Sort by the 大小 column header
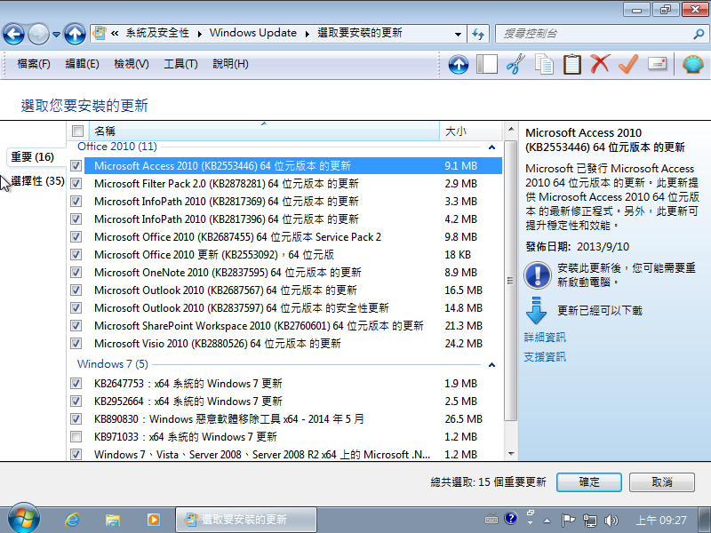 (x=471, y=131)
